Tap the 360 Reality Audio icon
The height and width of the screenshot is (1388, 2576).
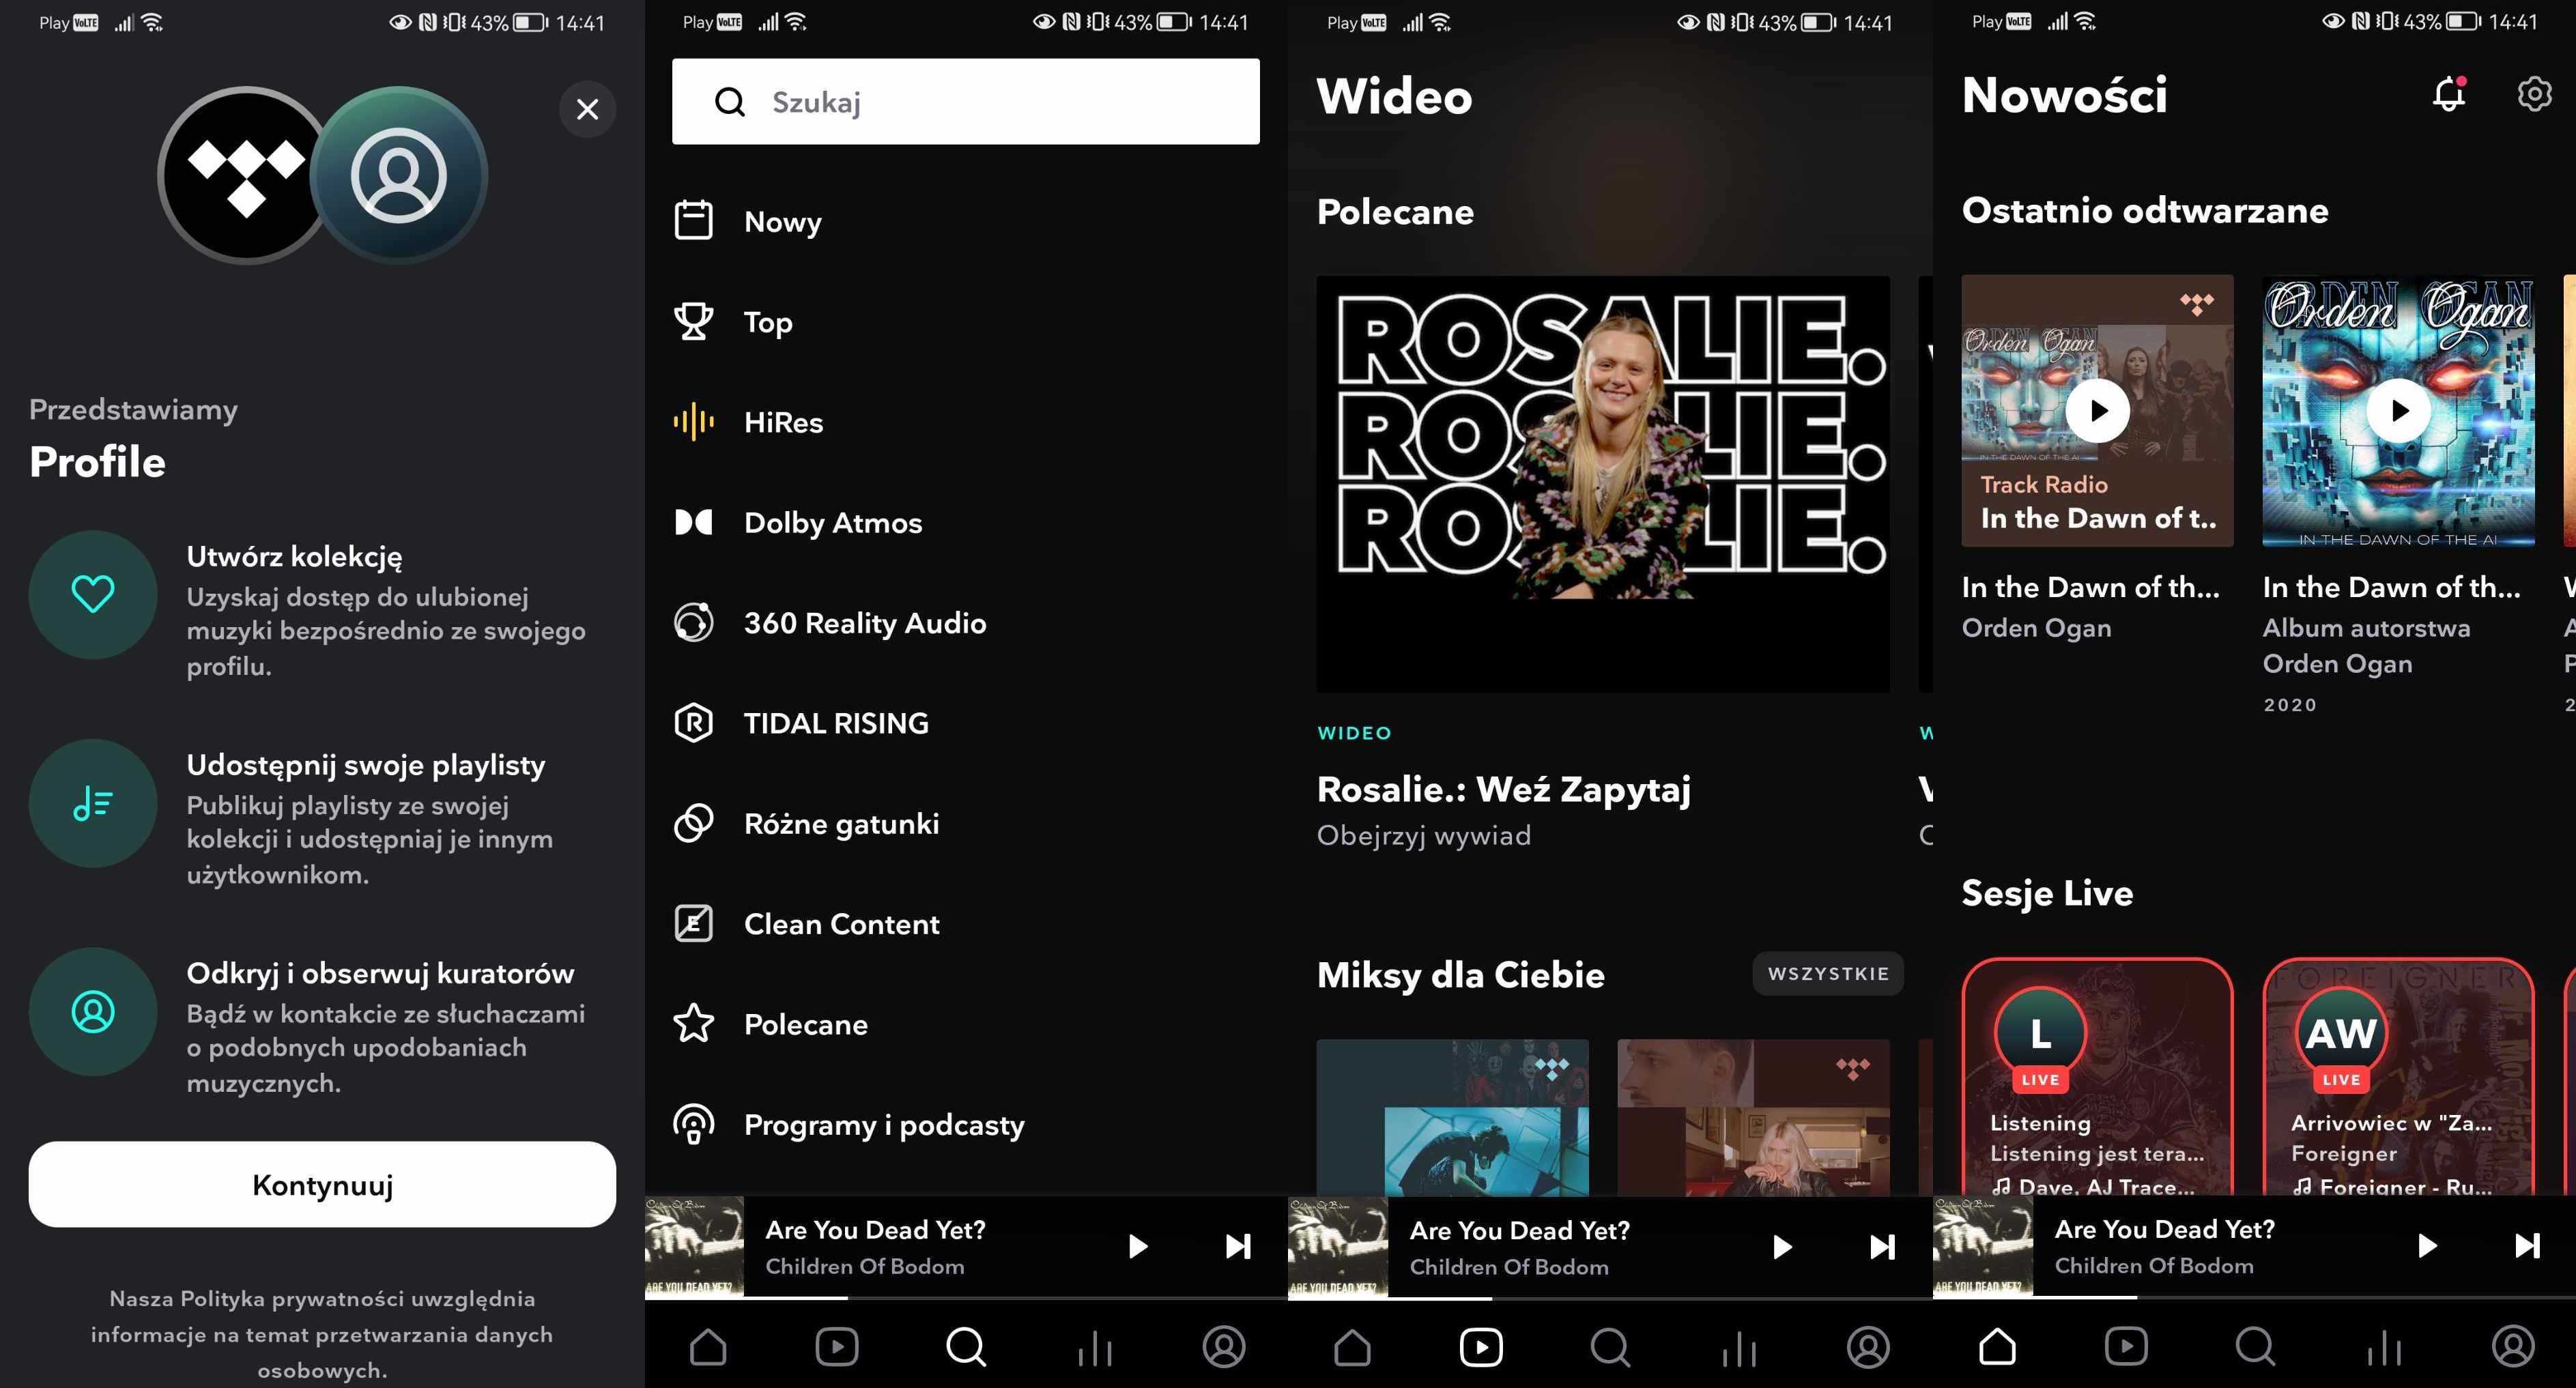click(x=693, y=622)
